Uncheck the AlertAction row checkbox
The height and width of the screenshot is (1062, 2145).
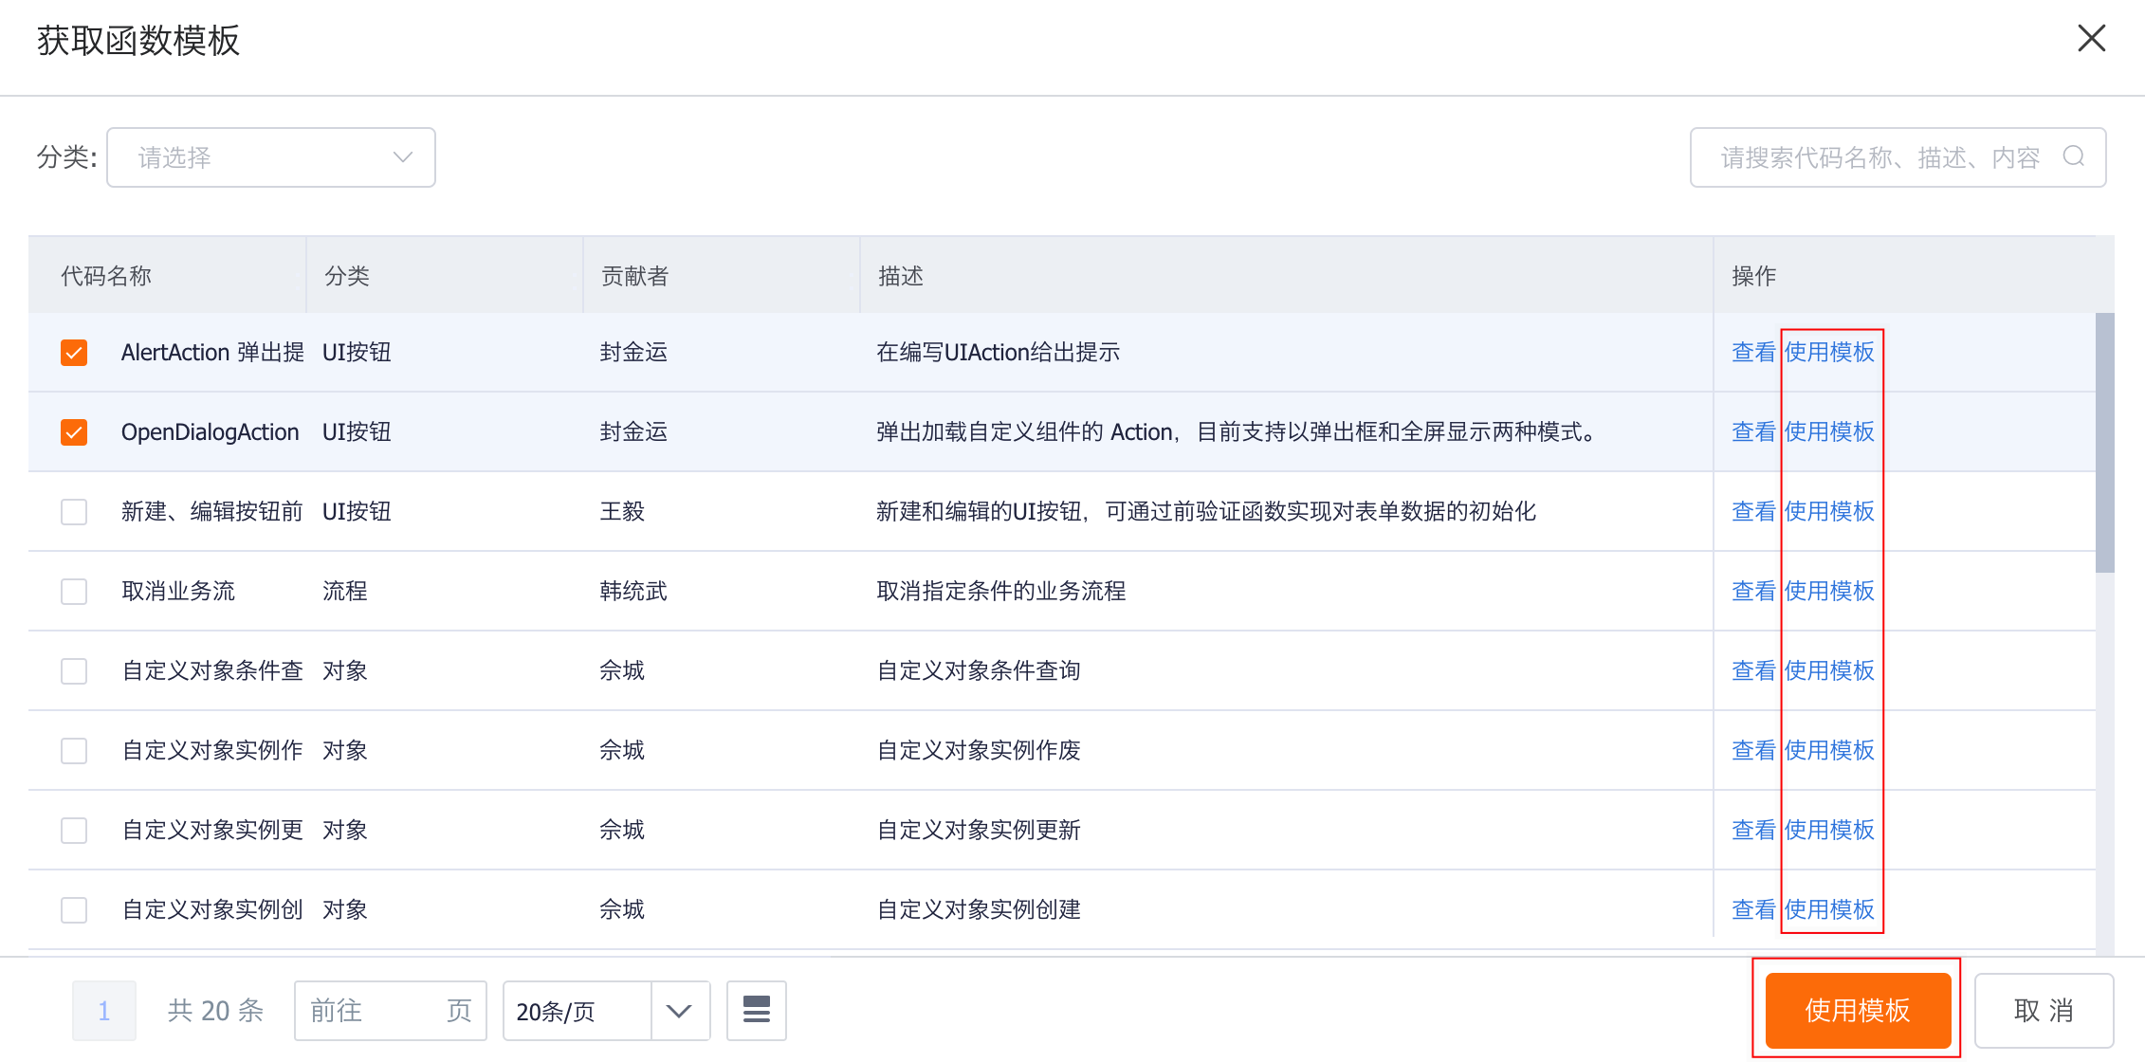click(74, 353)
